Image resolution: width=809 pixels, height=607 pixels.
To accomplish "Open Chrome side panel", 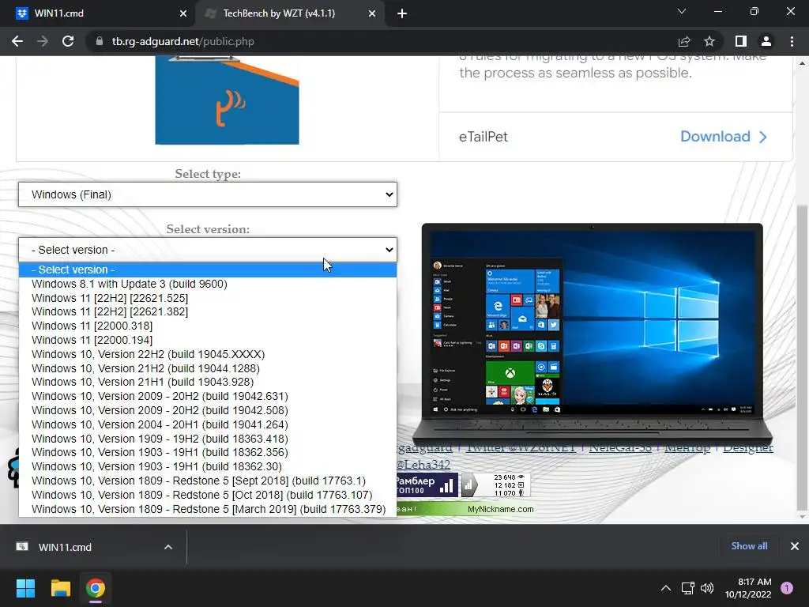I will coord(741,41).
